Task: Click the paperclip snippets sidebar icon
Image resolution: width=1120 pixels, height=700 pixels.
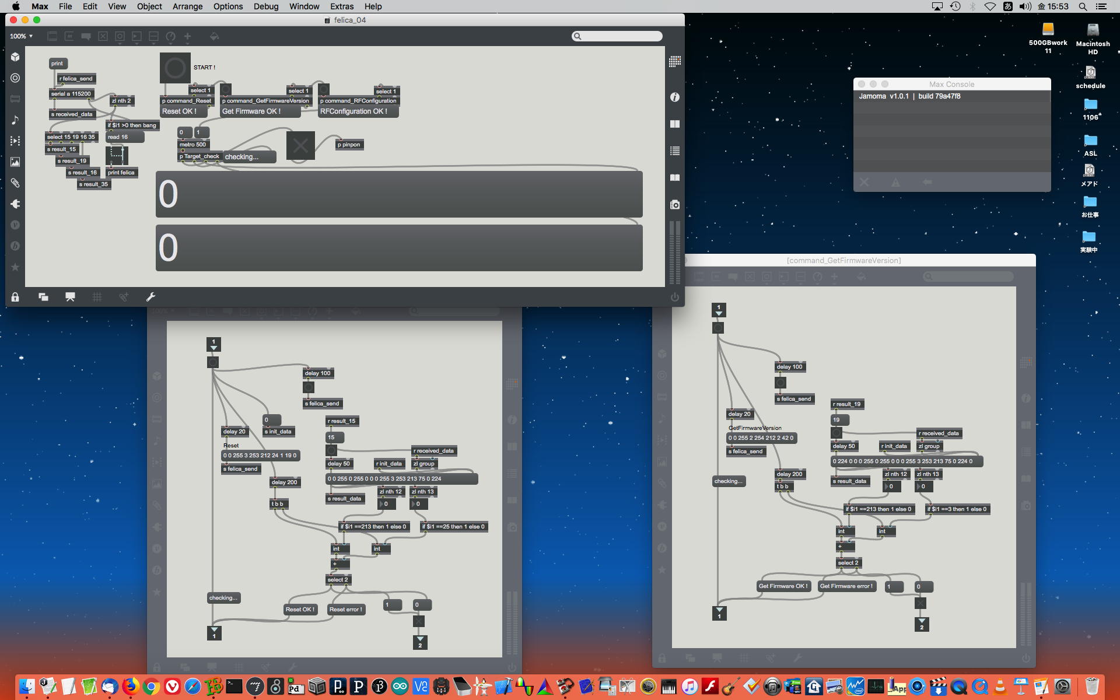Action: pos(15,183)
